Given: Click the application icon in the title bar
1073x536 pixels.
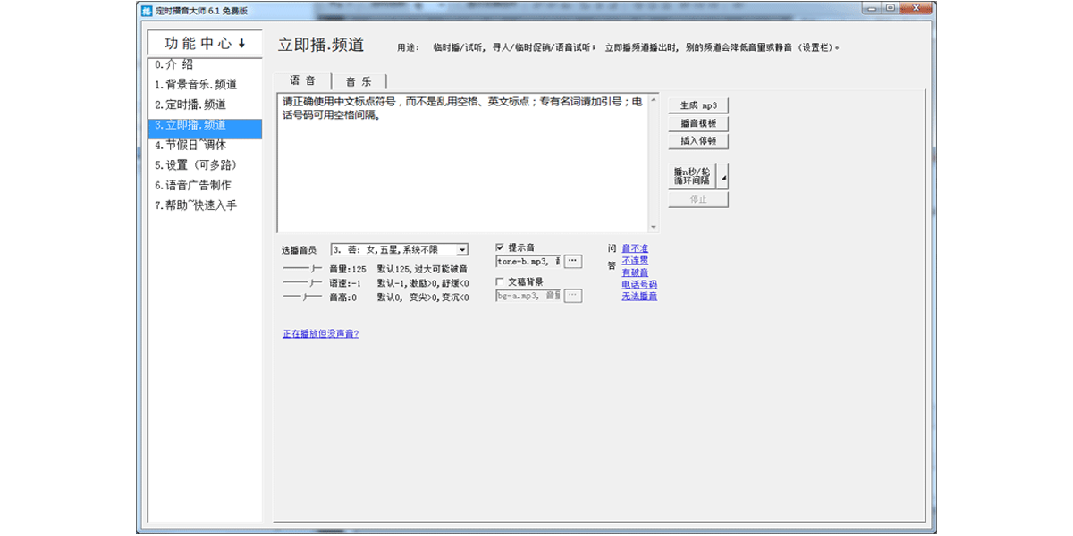Looking at the screenshot, I should tap(145, 10).
